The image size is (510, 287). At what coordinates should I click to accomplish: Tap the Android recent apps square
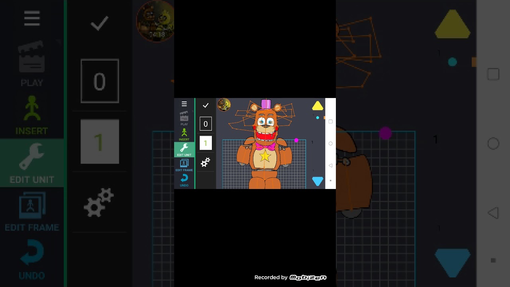click(x=330, y=122)
